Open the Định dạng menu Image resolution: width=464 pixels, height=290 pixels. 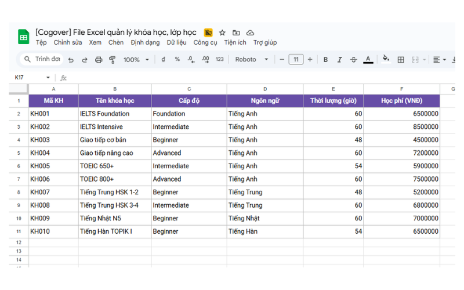(x=145, y=42)
